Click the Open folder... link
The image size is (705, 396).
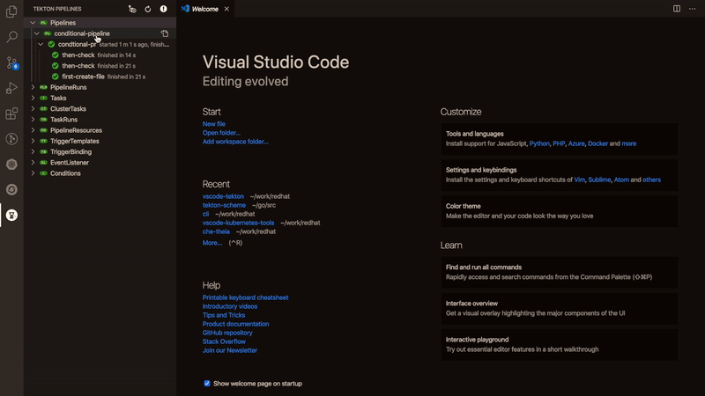(x=221, y=133)
